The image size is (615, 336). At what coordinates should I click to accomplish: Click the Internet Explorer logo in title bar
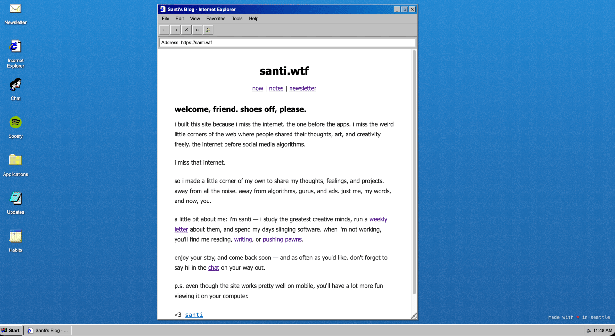pyautogui.click(x=162, y=9)
